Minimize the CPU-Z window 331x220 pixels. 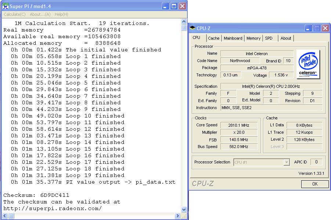pyautogui.click(x=308, y=28)
